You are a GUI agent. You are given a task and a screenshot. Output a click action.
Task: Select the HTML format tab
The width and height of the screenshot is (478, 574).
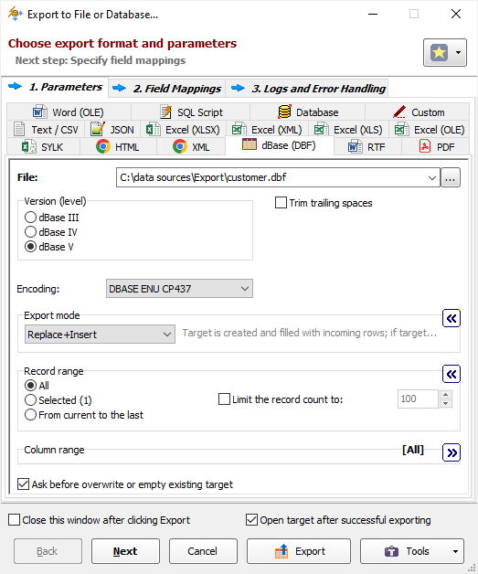pyautogui.click(x=118, y=147)
